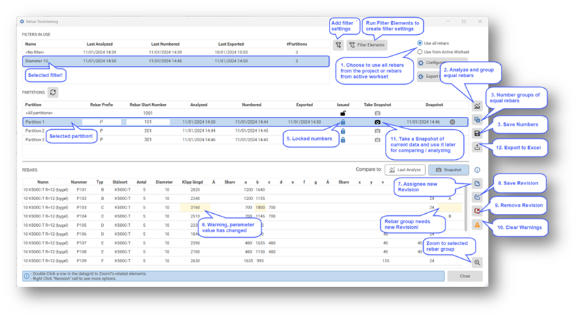Viewport: 580px width, 317px height.
Task: Select rebar row P103
Action: click(243, 208)
